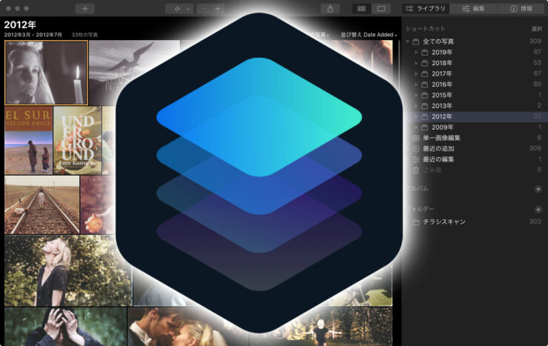Open the チラシスキャン folder label
The width and height of the screenshot is (548, 346).
(444, 222)
